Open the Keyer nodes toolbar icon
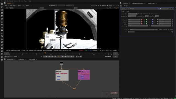The image size is (176, 99). pos(2,22)
